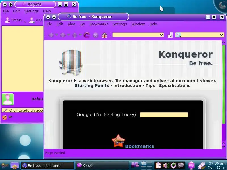227x170 pixels.
Task: Open the File menu in Kopete
Action: (x=6, y=11)
